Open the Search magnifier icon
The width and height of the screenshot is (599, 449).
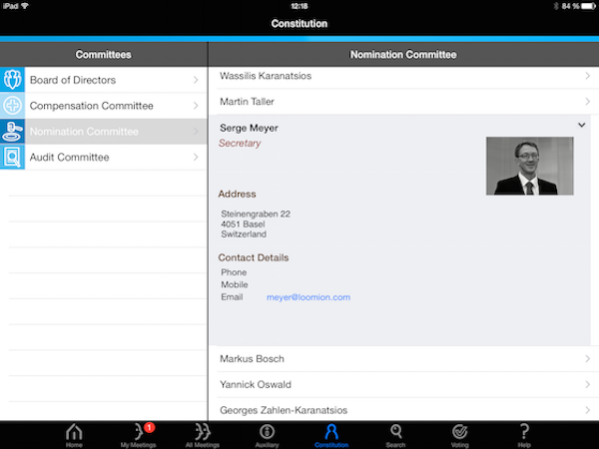coord(396,433)
